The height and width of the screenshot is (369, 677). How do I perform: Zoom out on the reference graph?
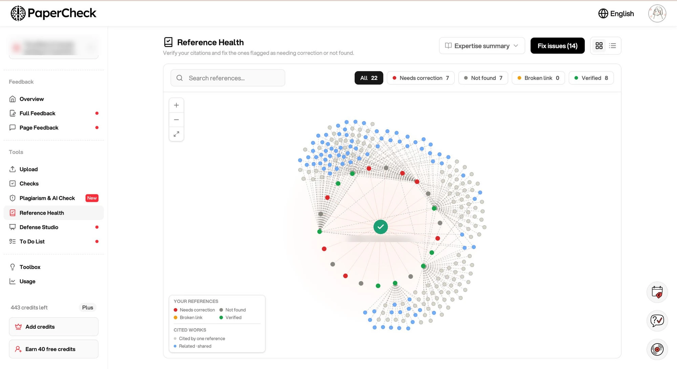pos(176,120)
